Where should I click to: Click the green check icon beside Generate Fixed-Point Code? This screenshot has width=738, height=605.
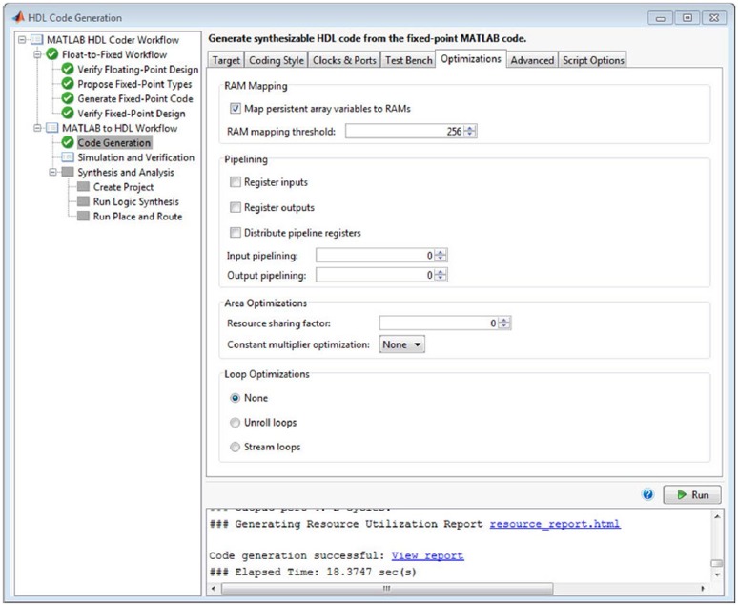(x=68, y=98)
